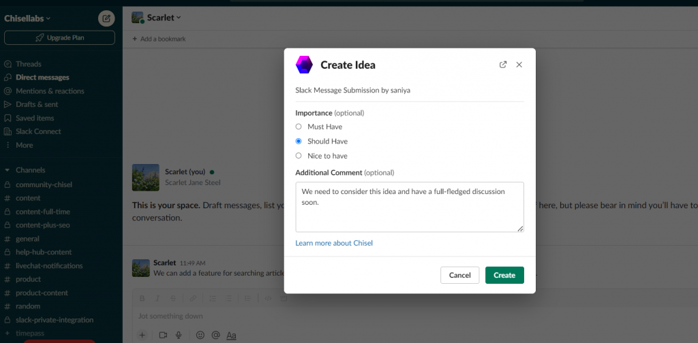
Task: Open the emoji picker in composer
Action: [200, 336]
